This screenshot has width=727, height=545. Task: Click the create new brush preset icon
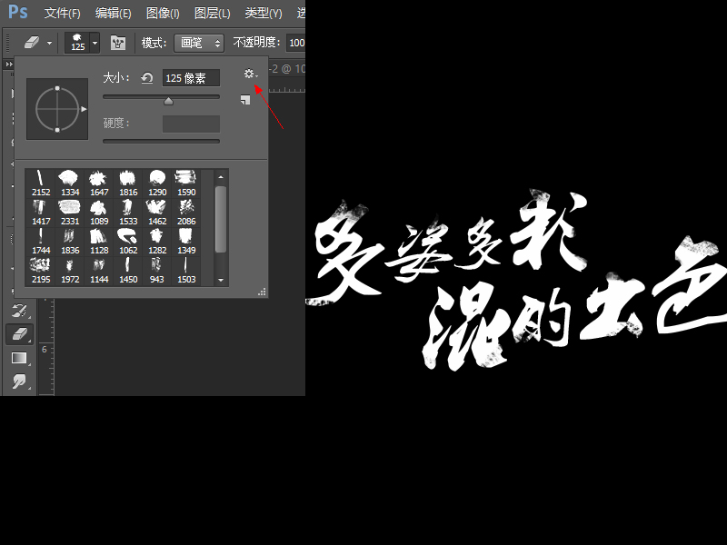[245, 100]
